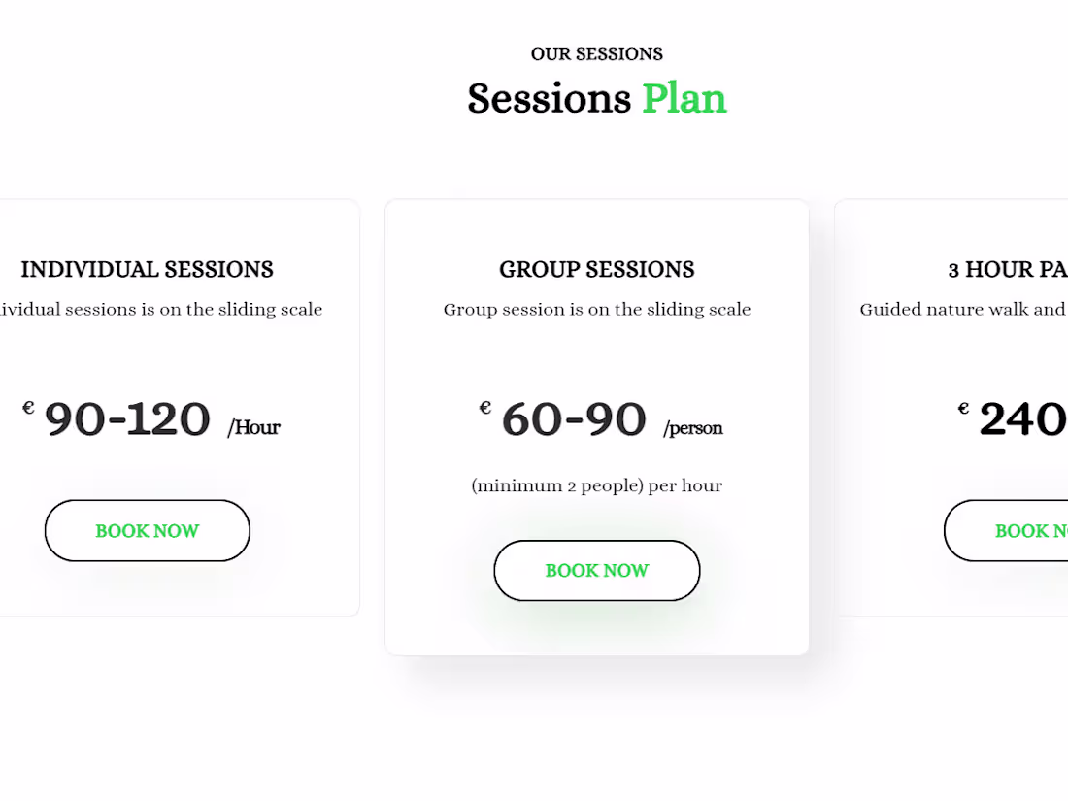Click the 60-90 price figure
This screenshot has width=1068, height=801.
(574, 420)
